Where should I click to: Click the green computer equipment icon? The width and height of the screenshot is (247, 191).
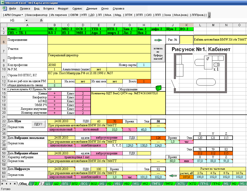[x=159, y=88]
